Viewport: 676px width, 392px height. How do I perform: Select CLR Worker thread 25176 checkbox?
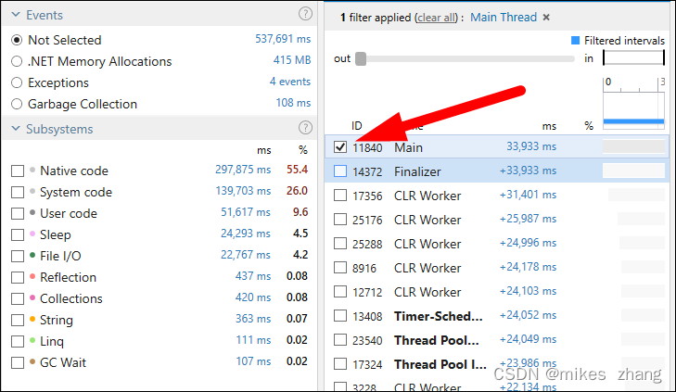coord(340,220)
